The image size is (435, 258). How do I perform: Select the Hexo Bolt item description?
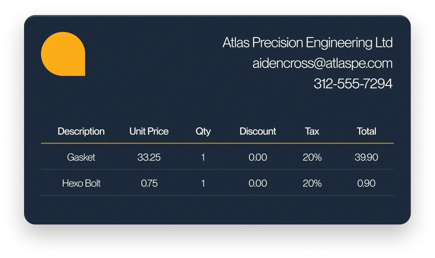(81, 183)
